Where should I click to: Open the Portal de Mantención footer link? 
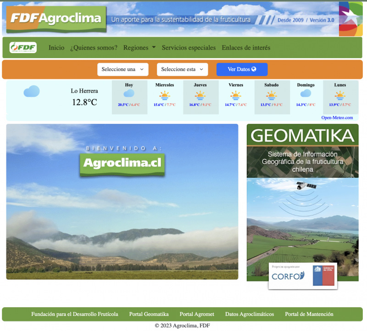pyautogui.click(x=309, y=314)
